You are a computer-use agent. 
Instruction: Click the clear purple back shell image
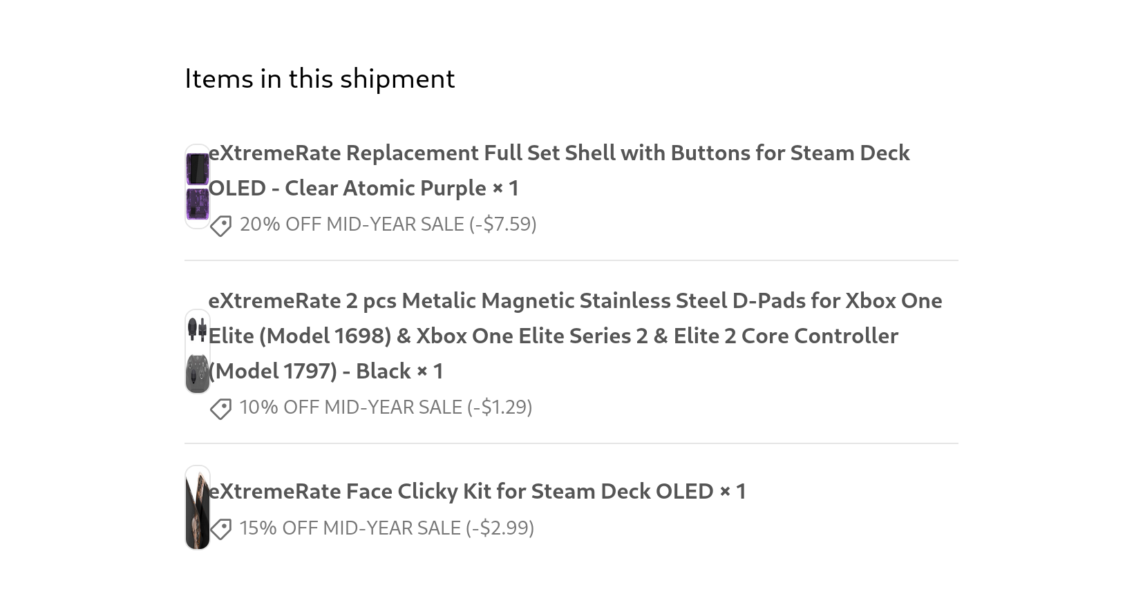click(198, 204)
